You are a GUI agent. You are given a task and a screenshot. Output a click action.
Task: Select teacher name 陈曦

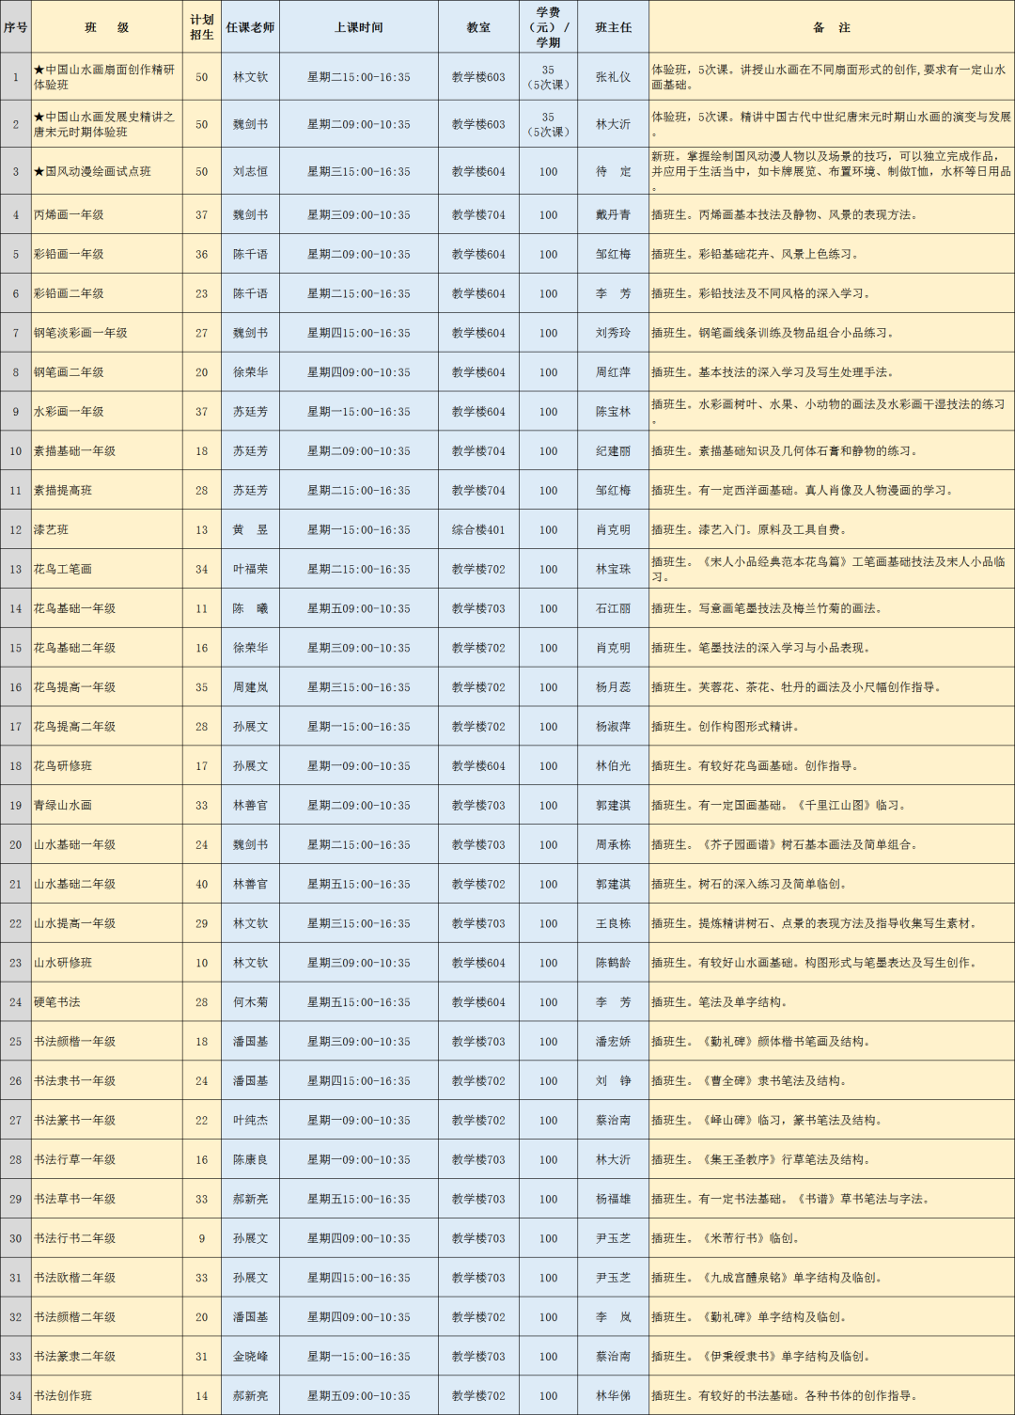point(250,609)
